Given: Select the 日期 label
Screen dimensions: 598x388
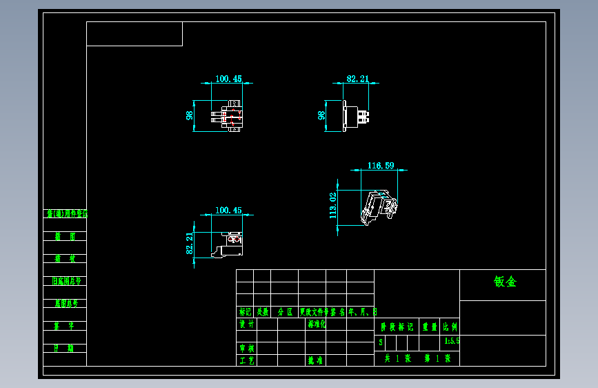Looking at the screenshot, I should pyautogui.click(x=63, y=348).
